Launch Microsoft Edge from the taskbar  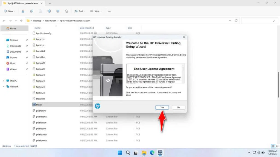click(x=152, y=153)
